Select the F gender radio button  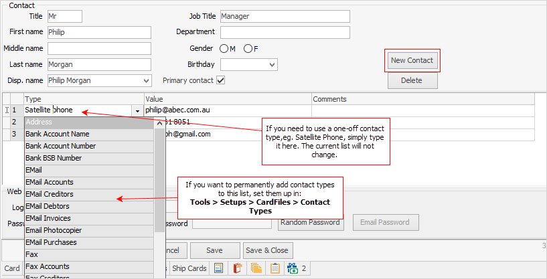[x=248, y=48]
